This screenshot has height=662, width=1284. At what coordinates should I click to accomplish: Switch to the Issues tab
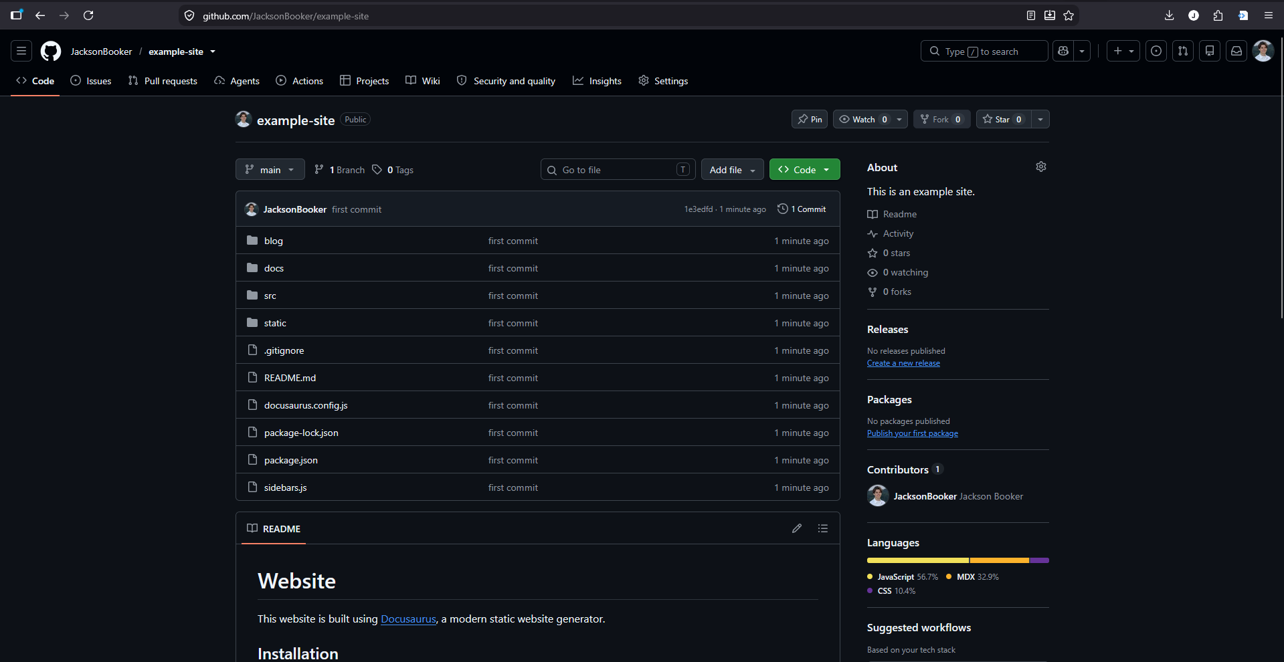click(91, 80)
